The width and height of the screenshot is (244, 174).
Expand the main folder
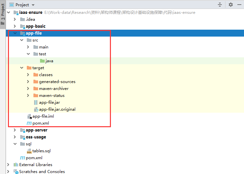(x=28, y=47)
